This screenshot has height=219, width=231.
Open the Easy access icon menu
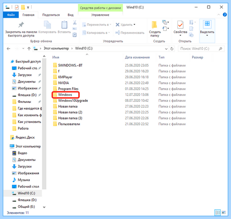(x=166, y=28)
